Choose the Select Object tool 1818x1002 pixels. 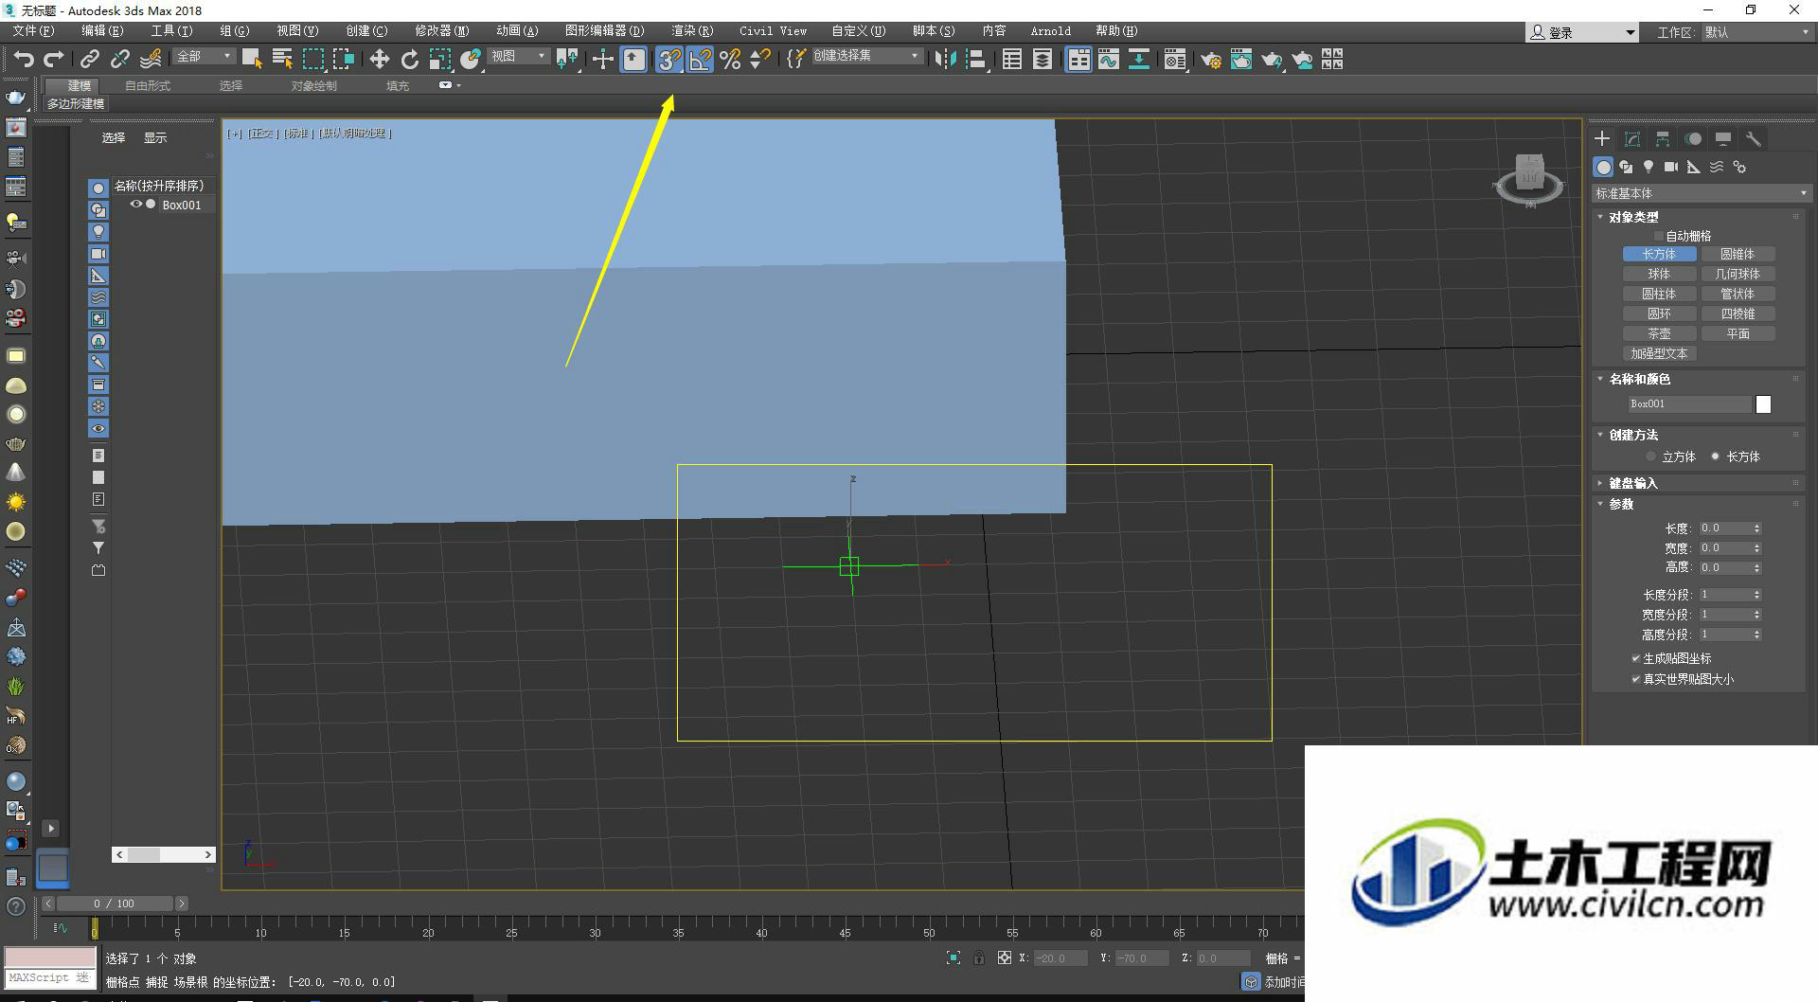252,60
